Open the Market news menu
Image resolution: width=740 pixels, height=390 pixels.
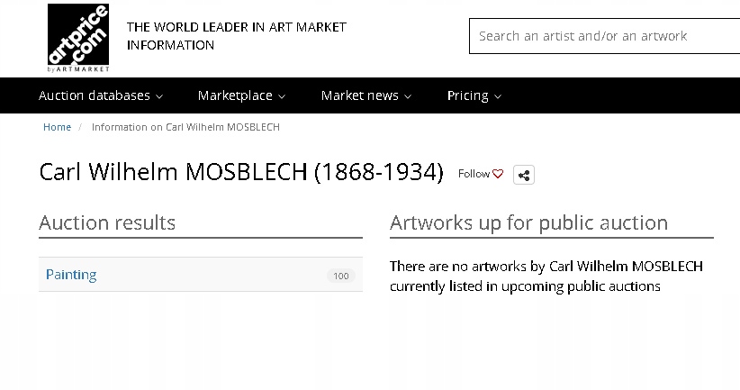[359, 95]
